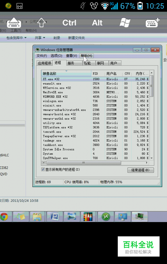167x264 pixels.
Task: Select the vmware-authd.exe *32 process
Action: (95, 119)
